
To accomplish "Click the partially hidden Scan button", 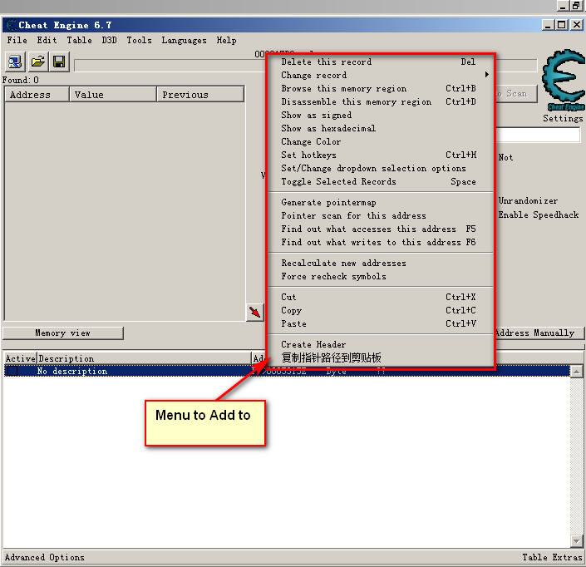I will click(x=516, y=93).
